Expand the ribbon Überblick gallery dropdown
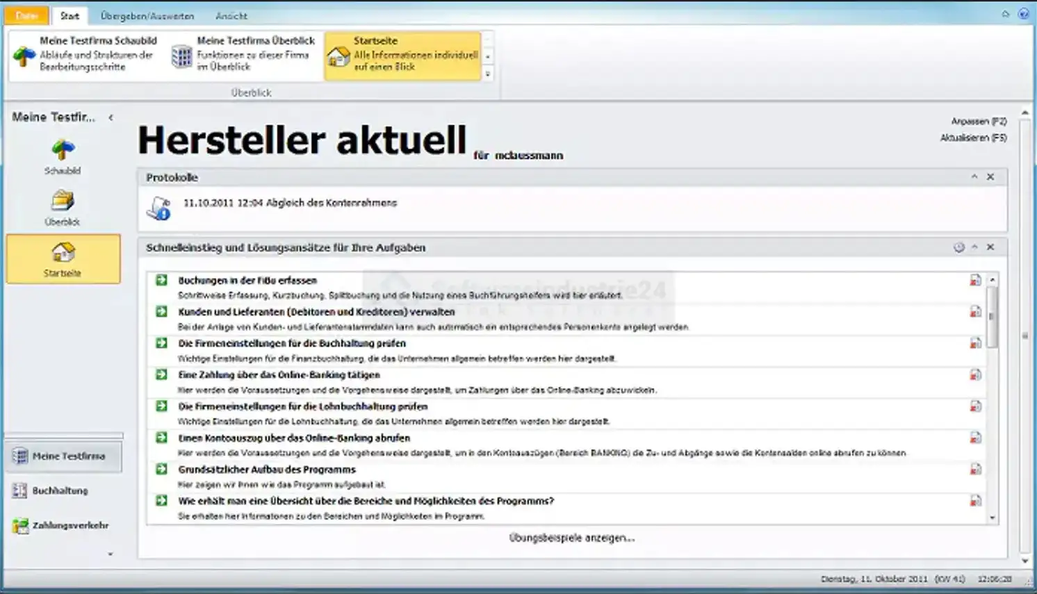 coord(488,74)
